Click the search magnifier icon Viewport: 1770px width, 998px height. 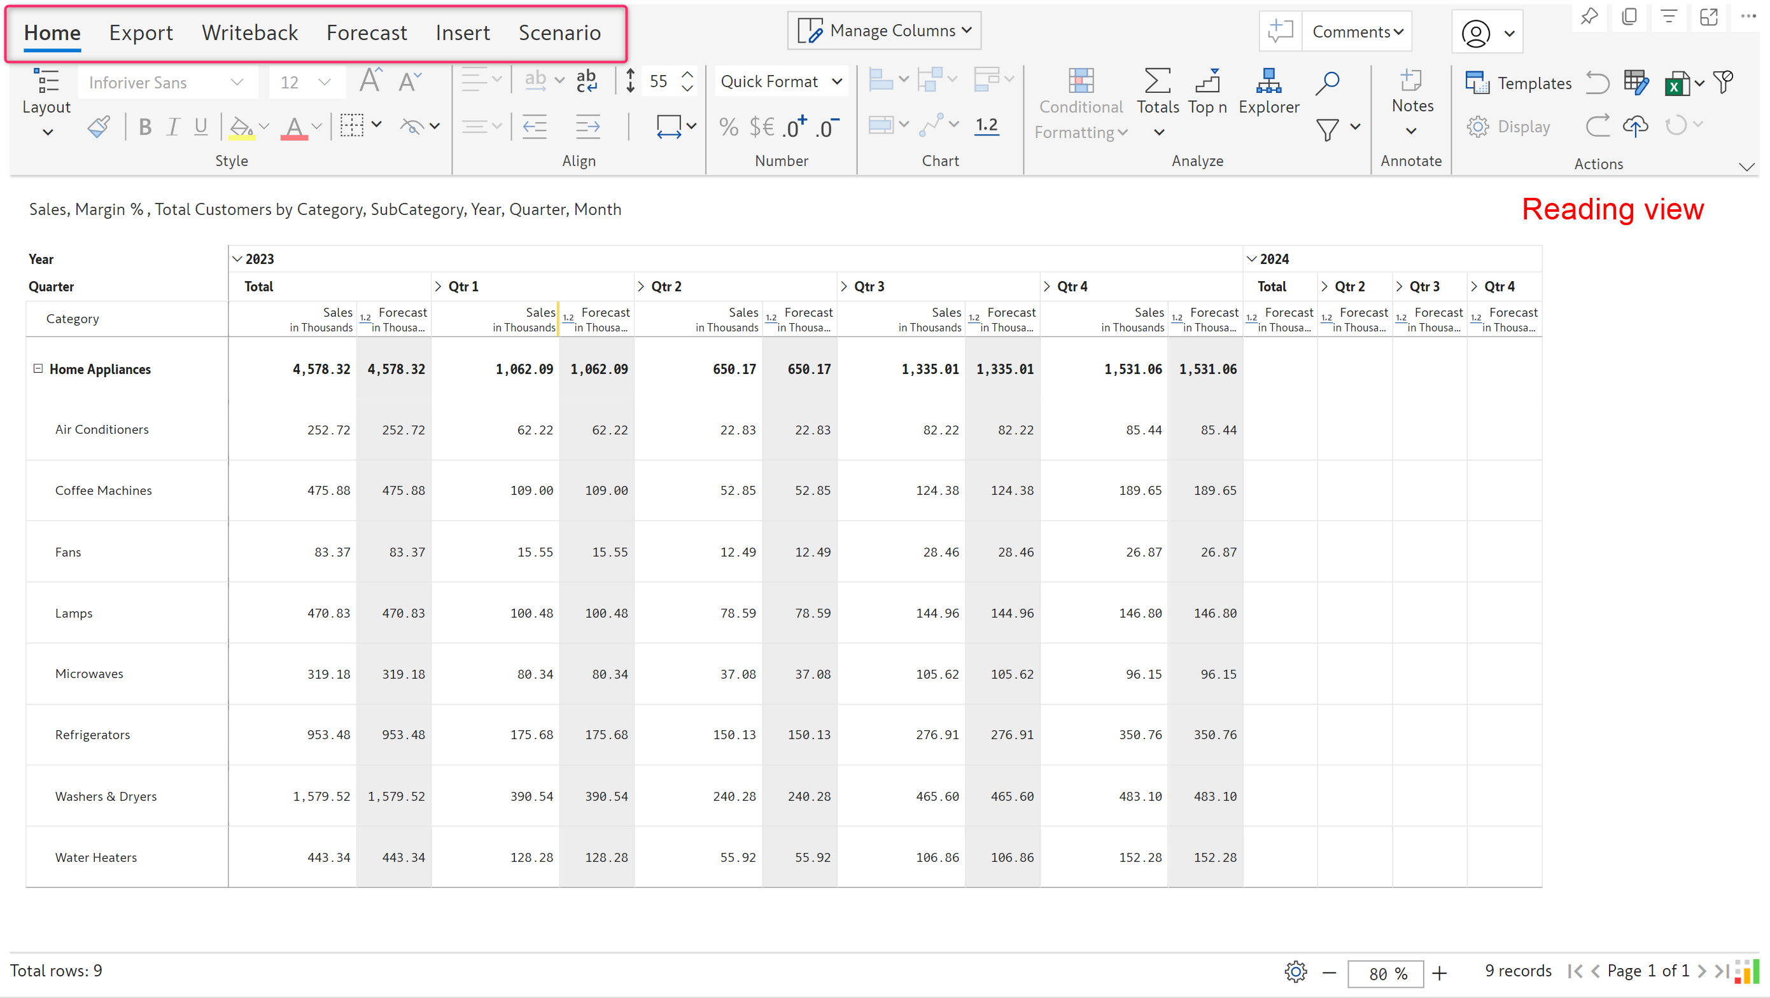click(x=1328, y=82)
